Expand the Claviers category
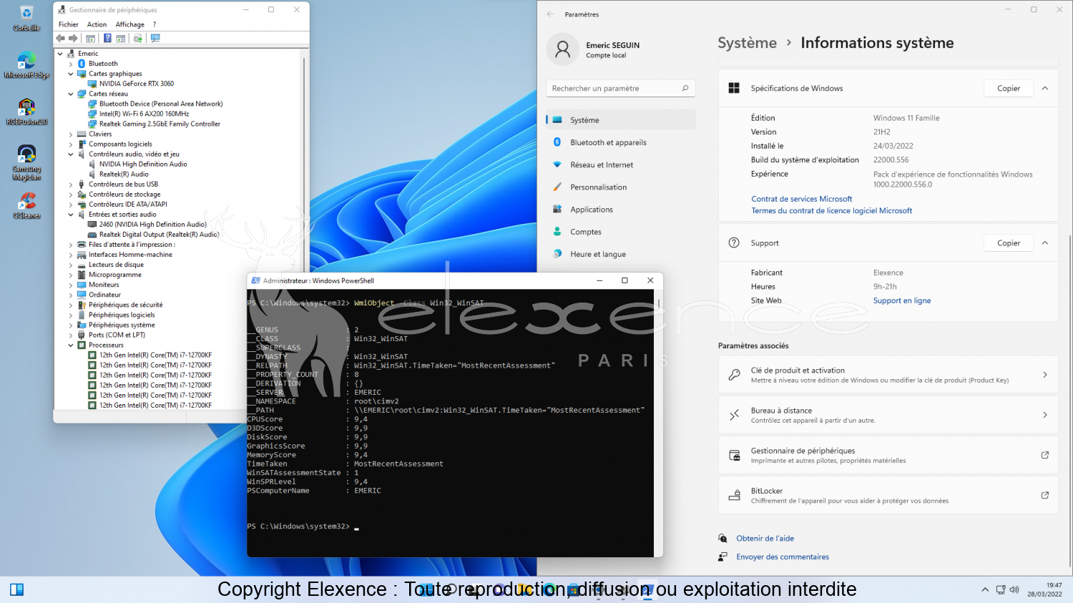 [x=71, y=134]
